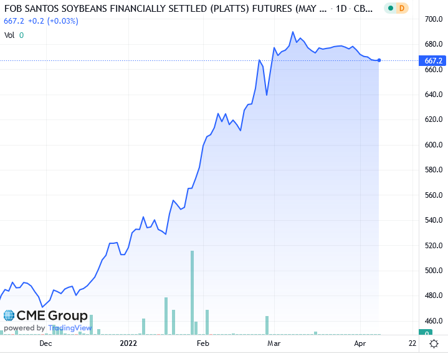
Task: Click the 22 date label on time axis
Action: pyautogui.click(x=412, y=343)
